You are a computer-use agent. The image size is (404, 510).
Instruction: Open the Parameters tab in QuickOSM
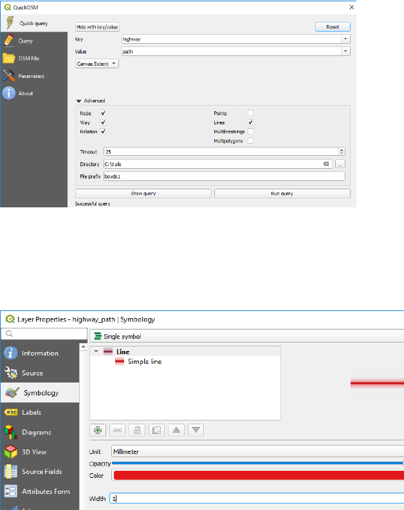click(x=34, y=76)
